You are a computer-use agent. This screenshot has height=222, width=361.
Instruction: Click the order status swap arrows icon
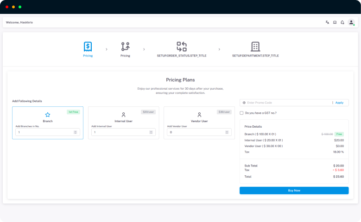pyautogui.click(x=182, y=47)
